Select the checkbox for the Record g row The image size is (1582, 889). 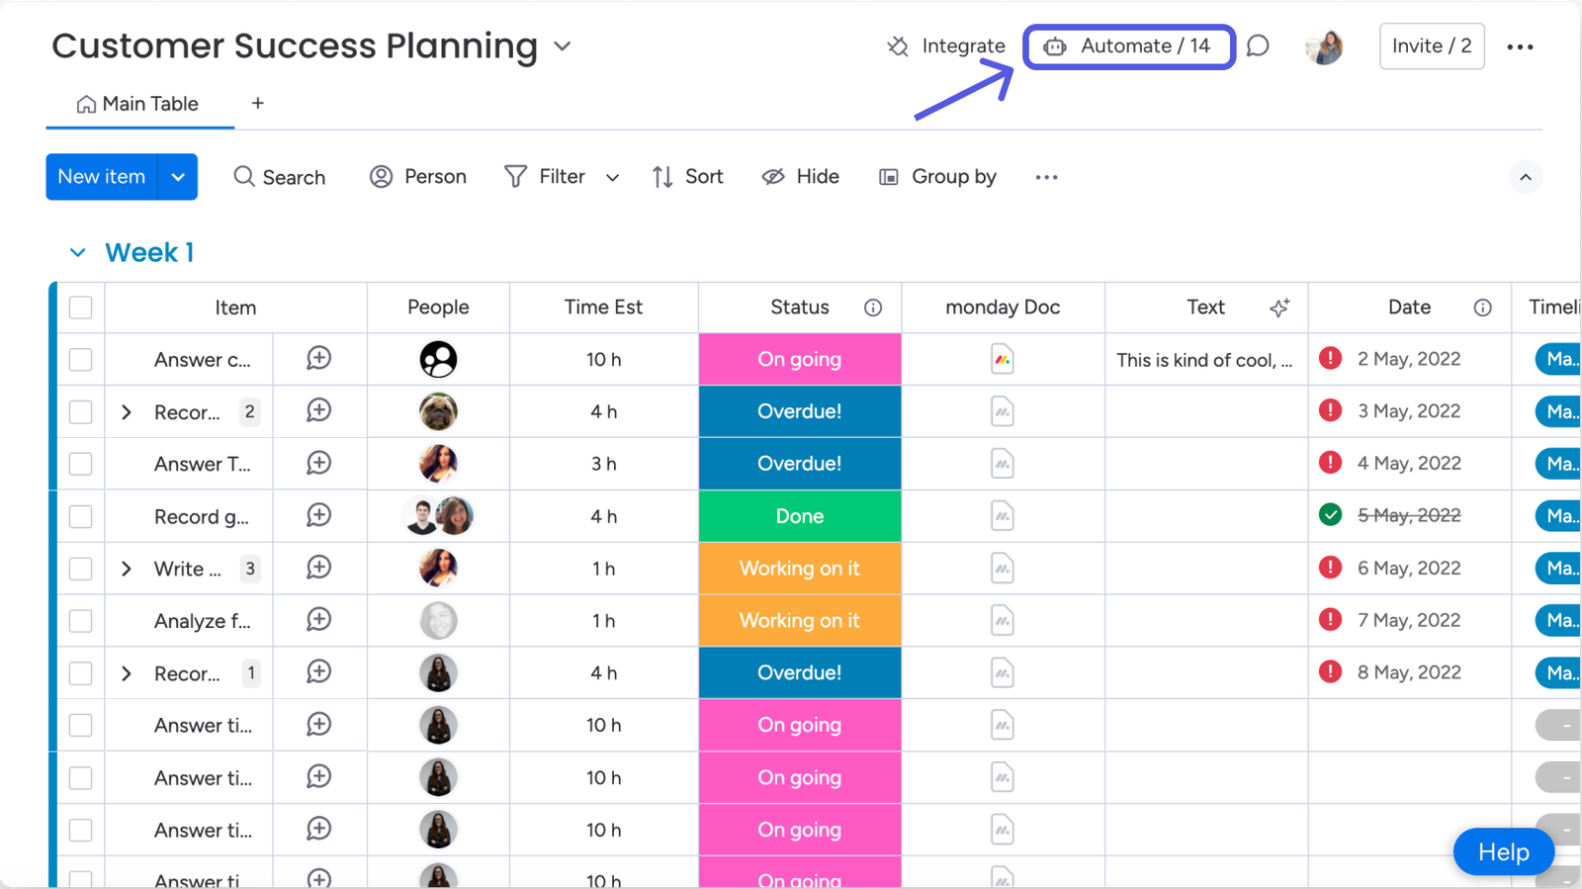click(79, 515)
